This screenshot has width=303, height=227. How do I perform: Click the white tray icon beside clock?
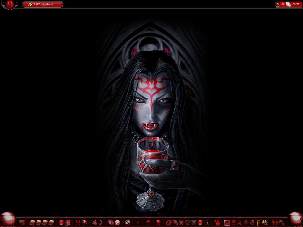click(x=288, y=4)
